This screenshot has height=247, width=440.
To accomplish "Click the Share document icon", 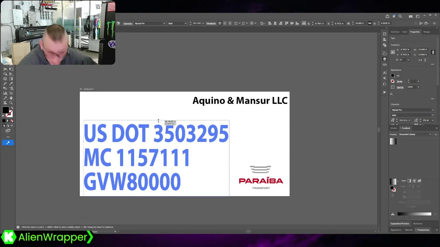I will (x=387, y=16).
